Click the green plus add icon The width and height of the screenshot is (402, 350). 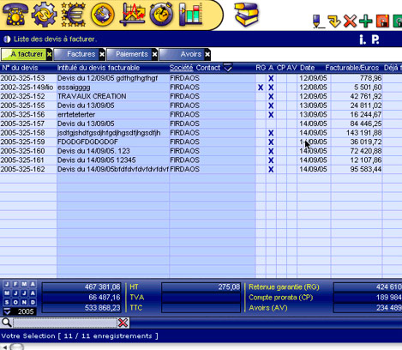366,21
